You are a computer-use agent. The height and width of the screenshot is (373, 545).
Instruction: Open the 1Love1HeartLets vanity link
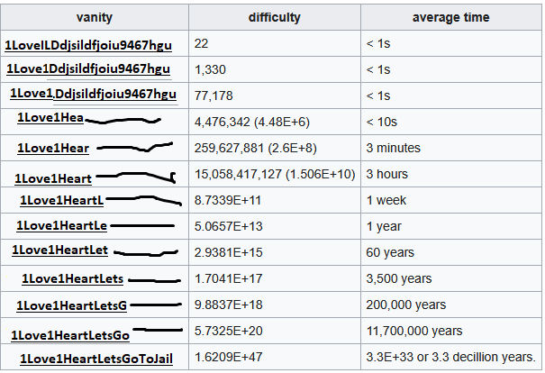coord(72,278)
